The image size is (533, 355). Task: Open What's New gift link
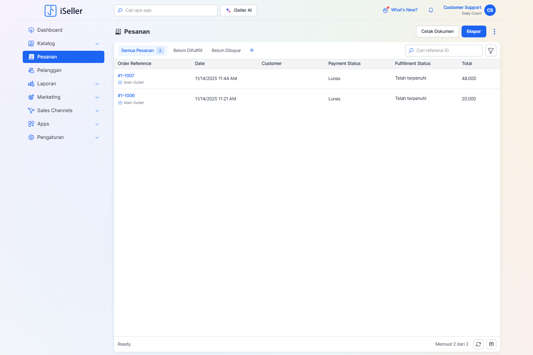coord(400,10)
